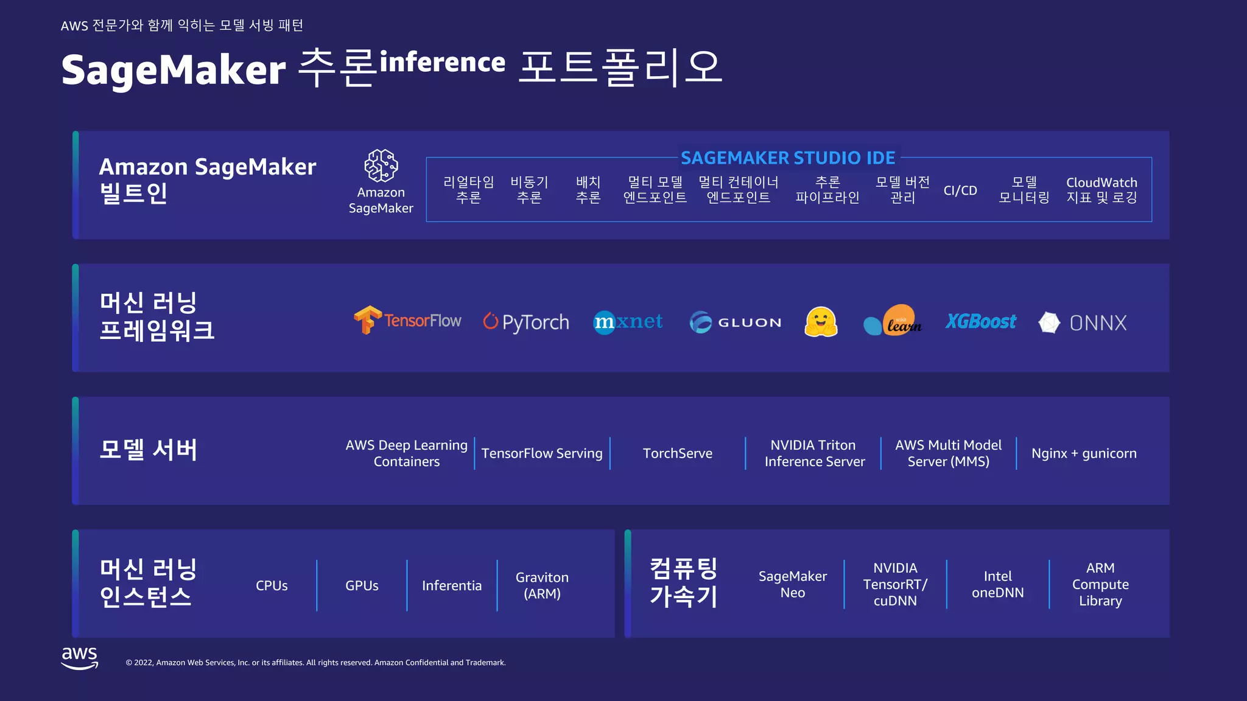Select the CI/CD label
1247x701 pixels.
[960, 190]
